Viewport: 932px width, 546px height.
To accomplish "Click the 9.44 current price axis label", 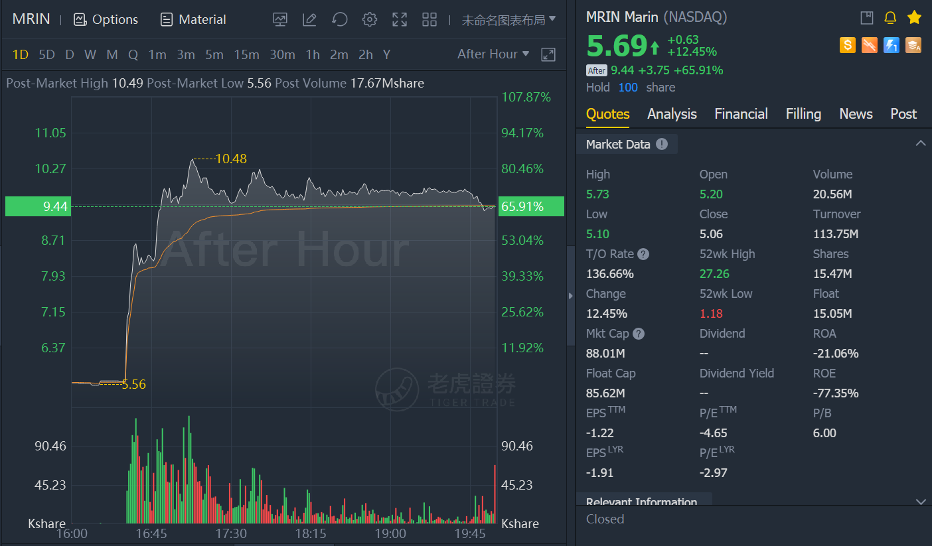I will [x=37, y=206].
